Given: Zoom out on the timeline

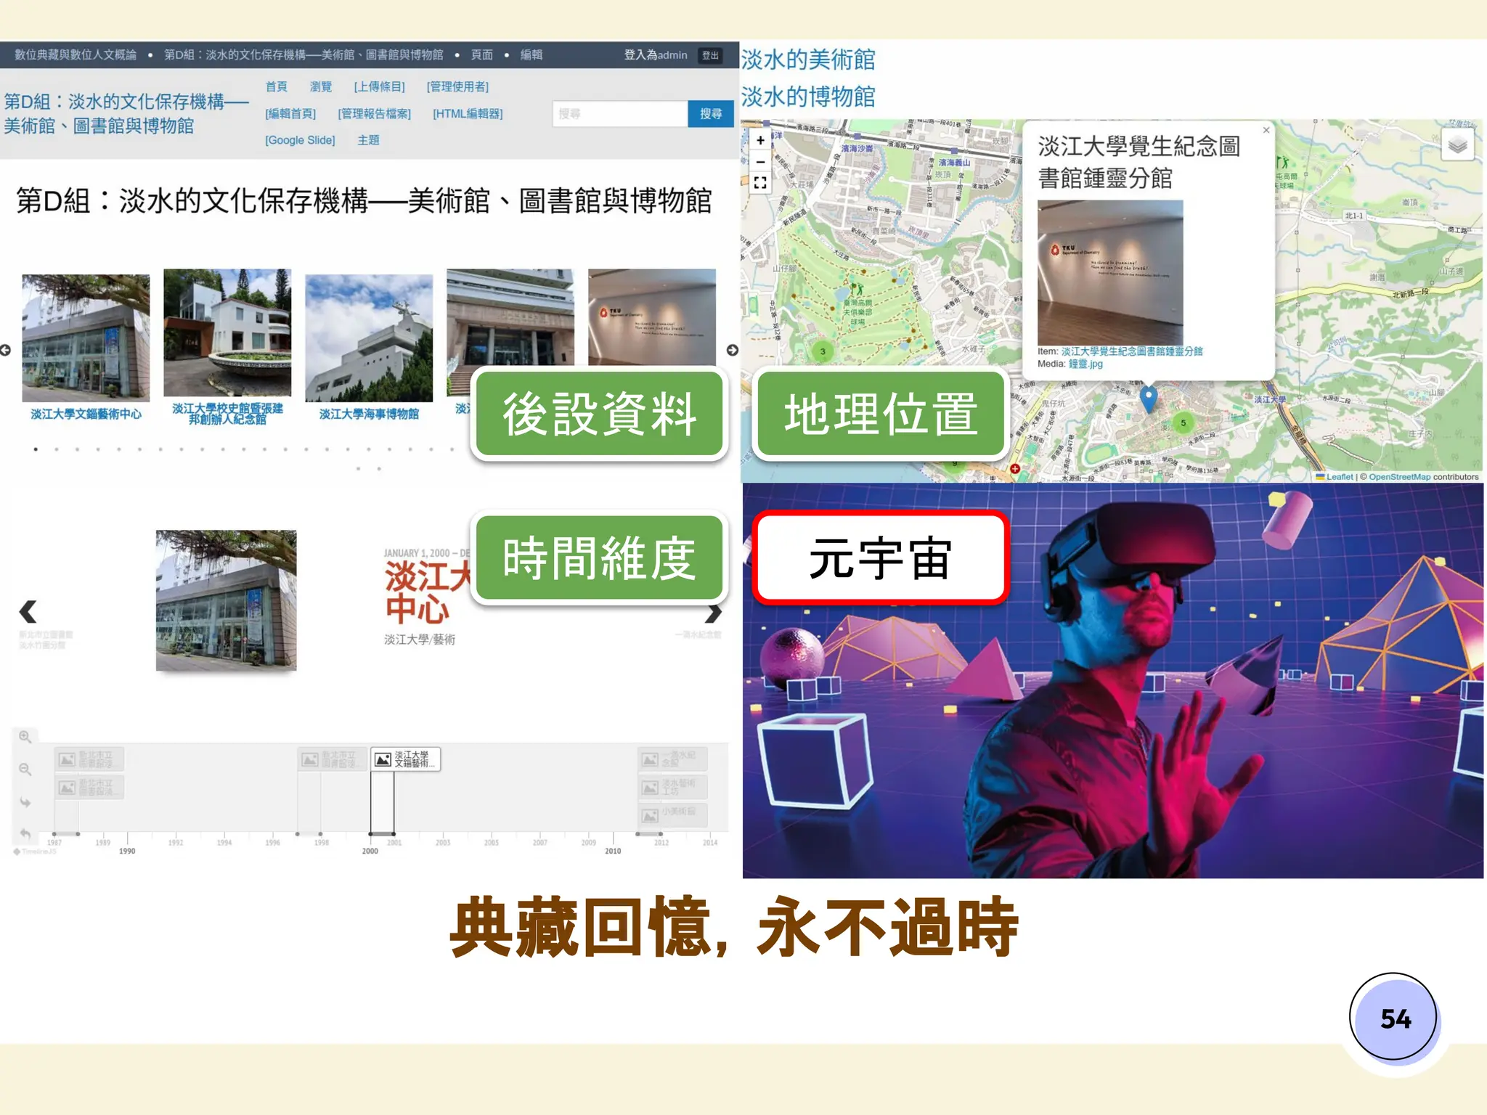Looking at the screenshot, I should click(x=25, y=769).
